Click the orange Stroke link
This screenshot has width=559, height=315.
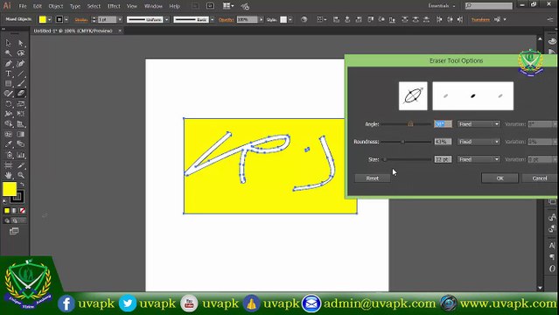click(x=81, y=19)
